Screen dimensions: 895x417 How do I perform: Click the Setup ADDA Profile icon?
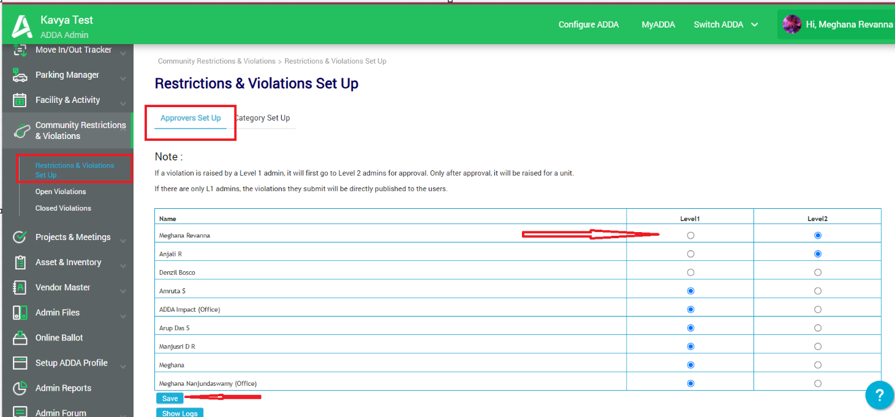coord(20,363)
